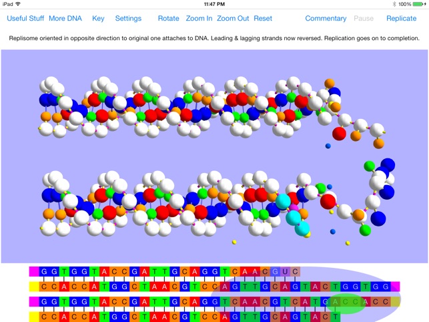Open the Key legend
This screenshot has height=322, width=429.
coord(98,18)
